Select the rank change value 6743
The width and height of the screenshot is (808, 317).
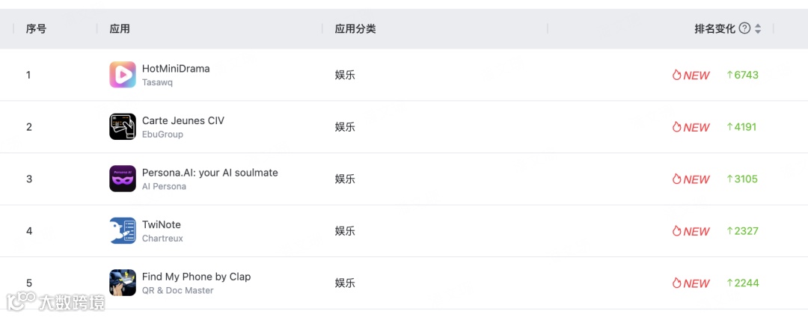(743, 75)
